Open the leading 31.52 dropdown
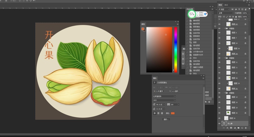 point(164,109)
